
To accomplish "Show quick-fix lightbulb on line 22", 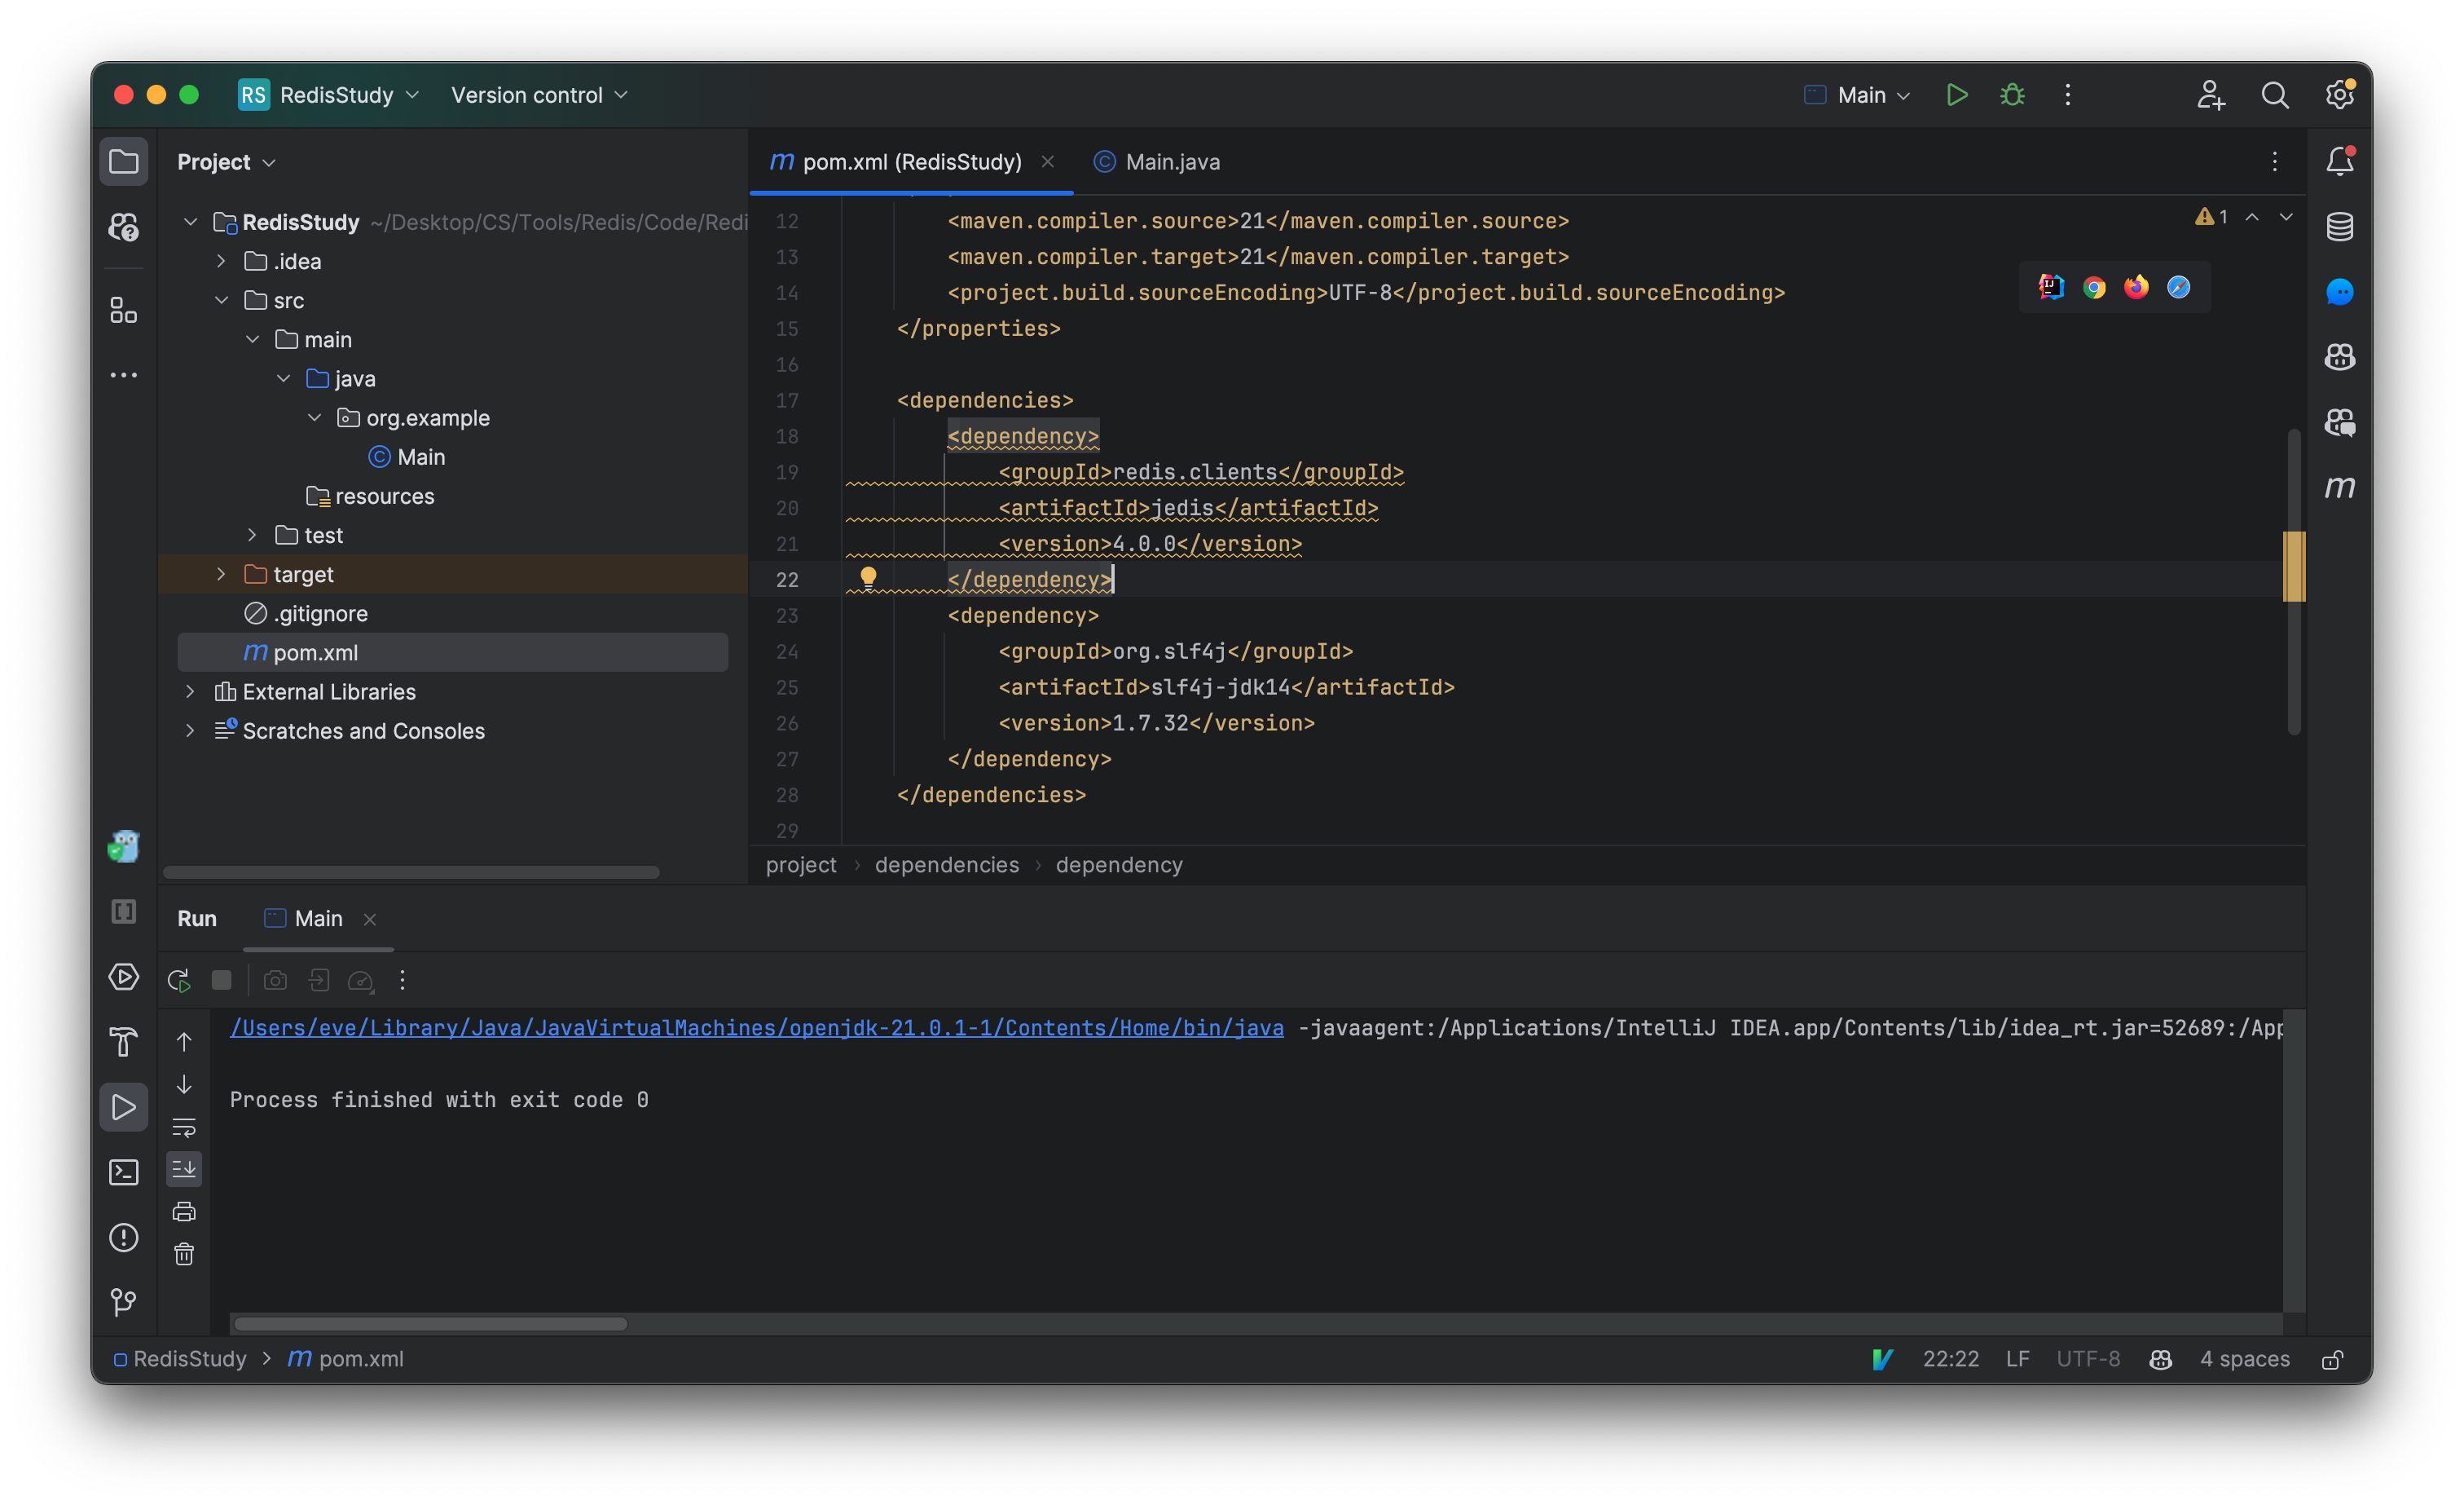I will (868, 577).
